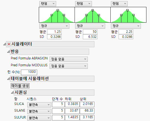Click the SILICA row label in 시퀀싱

pos(19,104)
